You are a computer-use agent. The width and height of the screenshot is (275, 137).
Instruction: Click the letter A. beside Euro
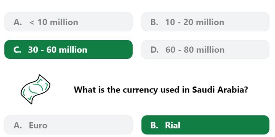click(18, 125)
